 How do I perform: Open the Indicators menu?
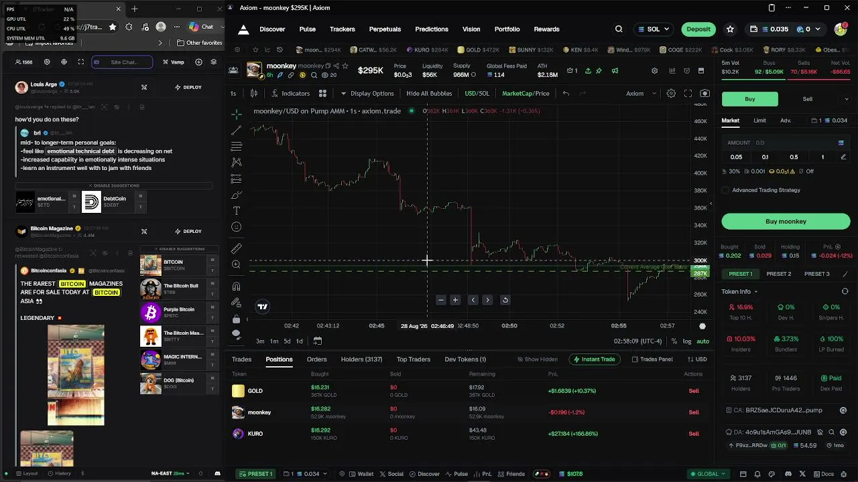coord(290,94)
